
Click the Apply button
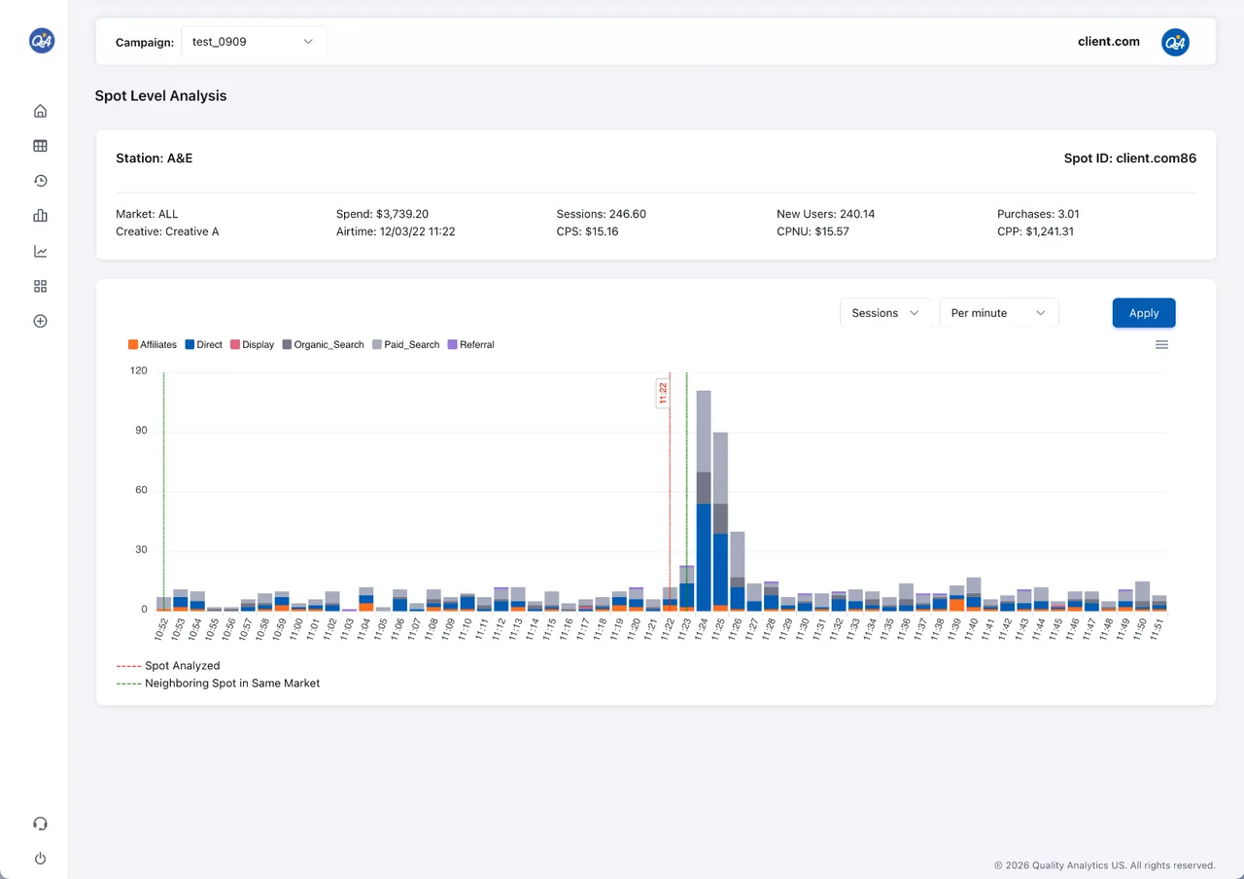pos(1144,313)
